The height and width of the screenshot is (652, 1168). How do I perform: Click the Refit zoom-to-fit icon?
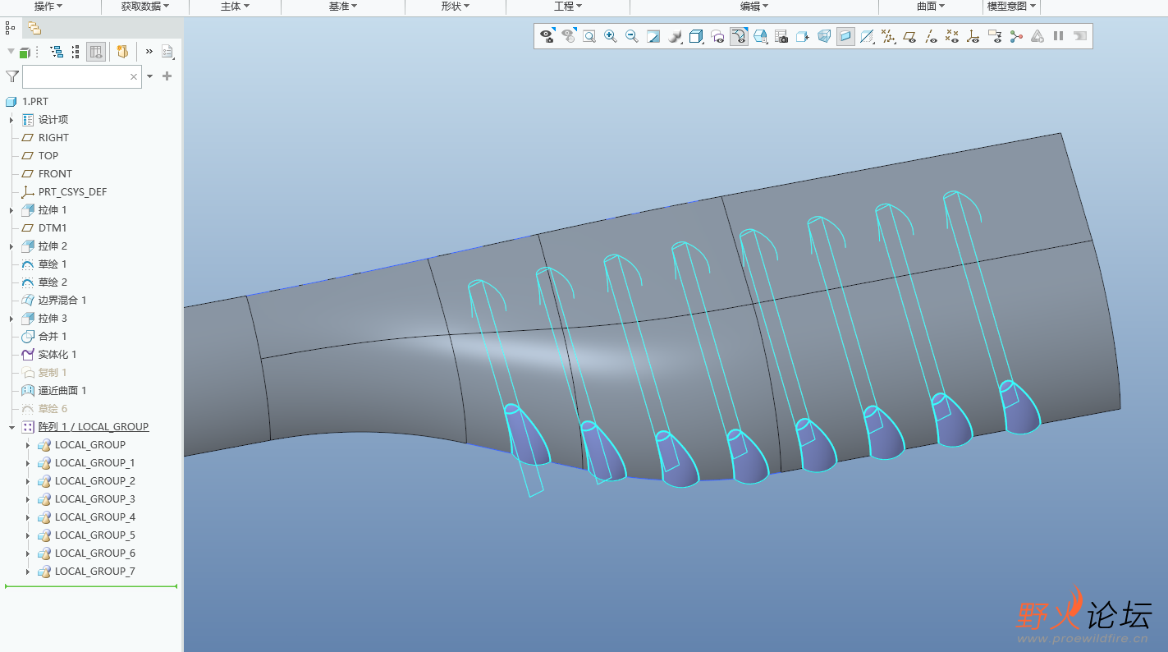(589, 36)
